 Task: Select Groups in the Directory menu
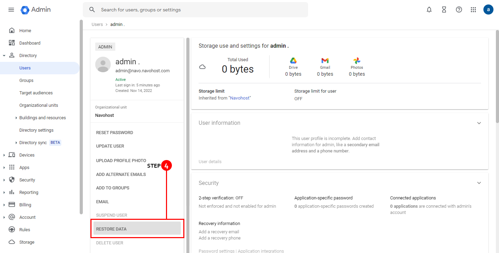pos(26,81)
